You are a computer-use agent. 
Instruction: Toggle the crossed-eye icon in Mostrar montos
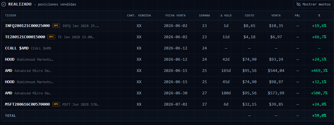[299, 4]
